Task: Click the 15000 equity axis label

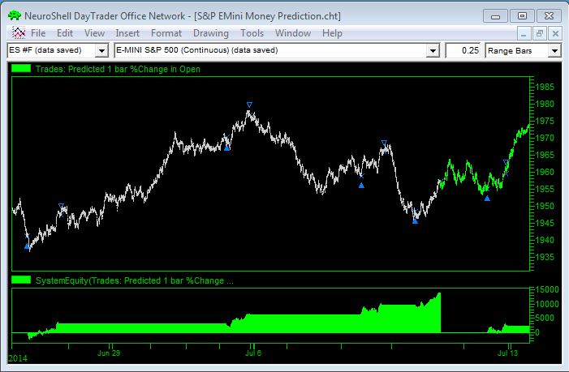Action: 547,289
